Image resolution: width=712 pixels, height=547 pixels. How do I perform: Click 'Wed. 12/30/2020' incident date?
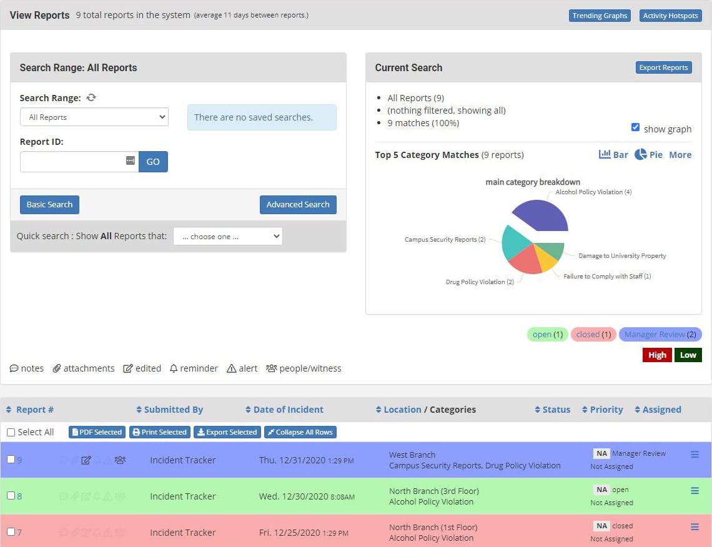(294, 496)
